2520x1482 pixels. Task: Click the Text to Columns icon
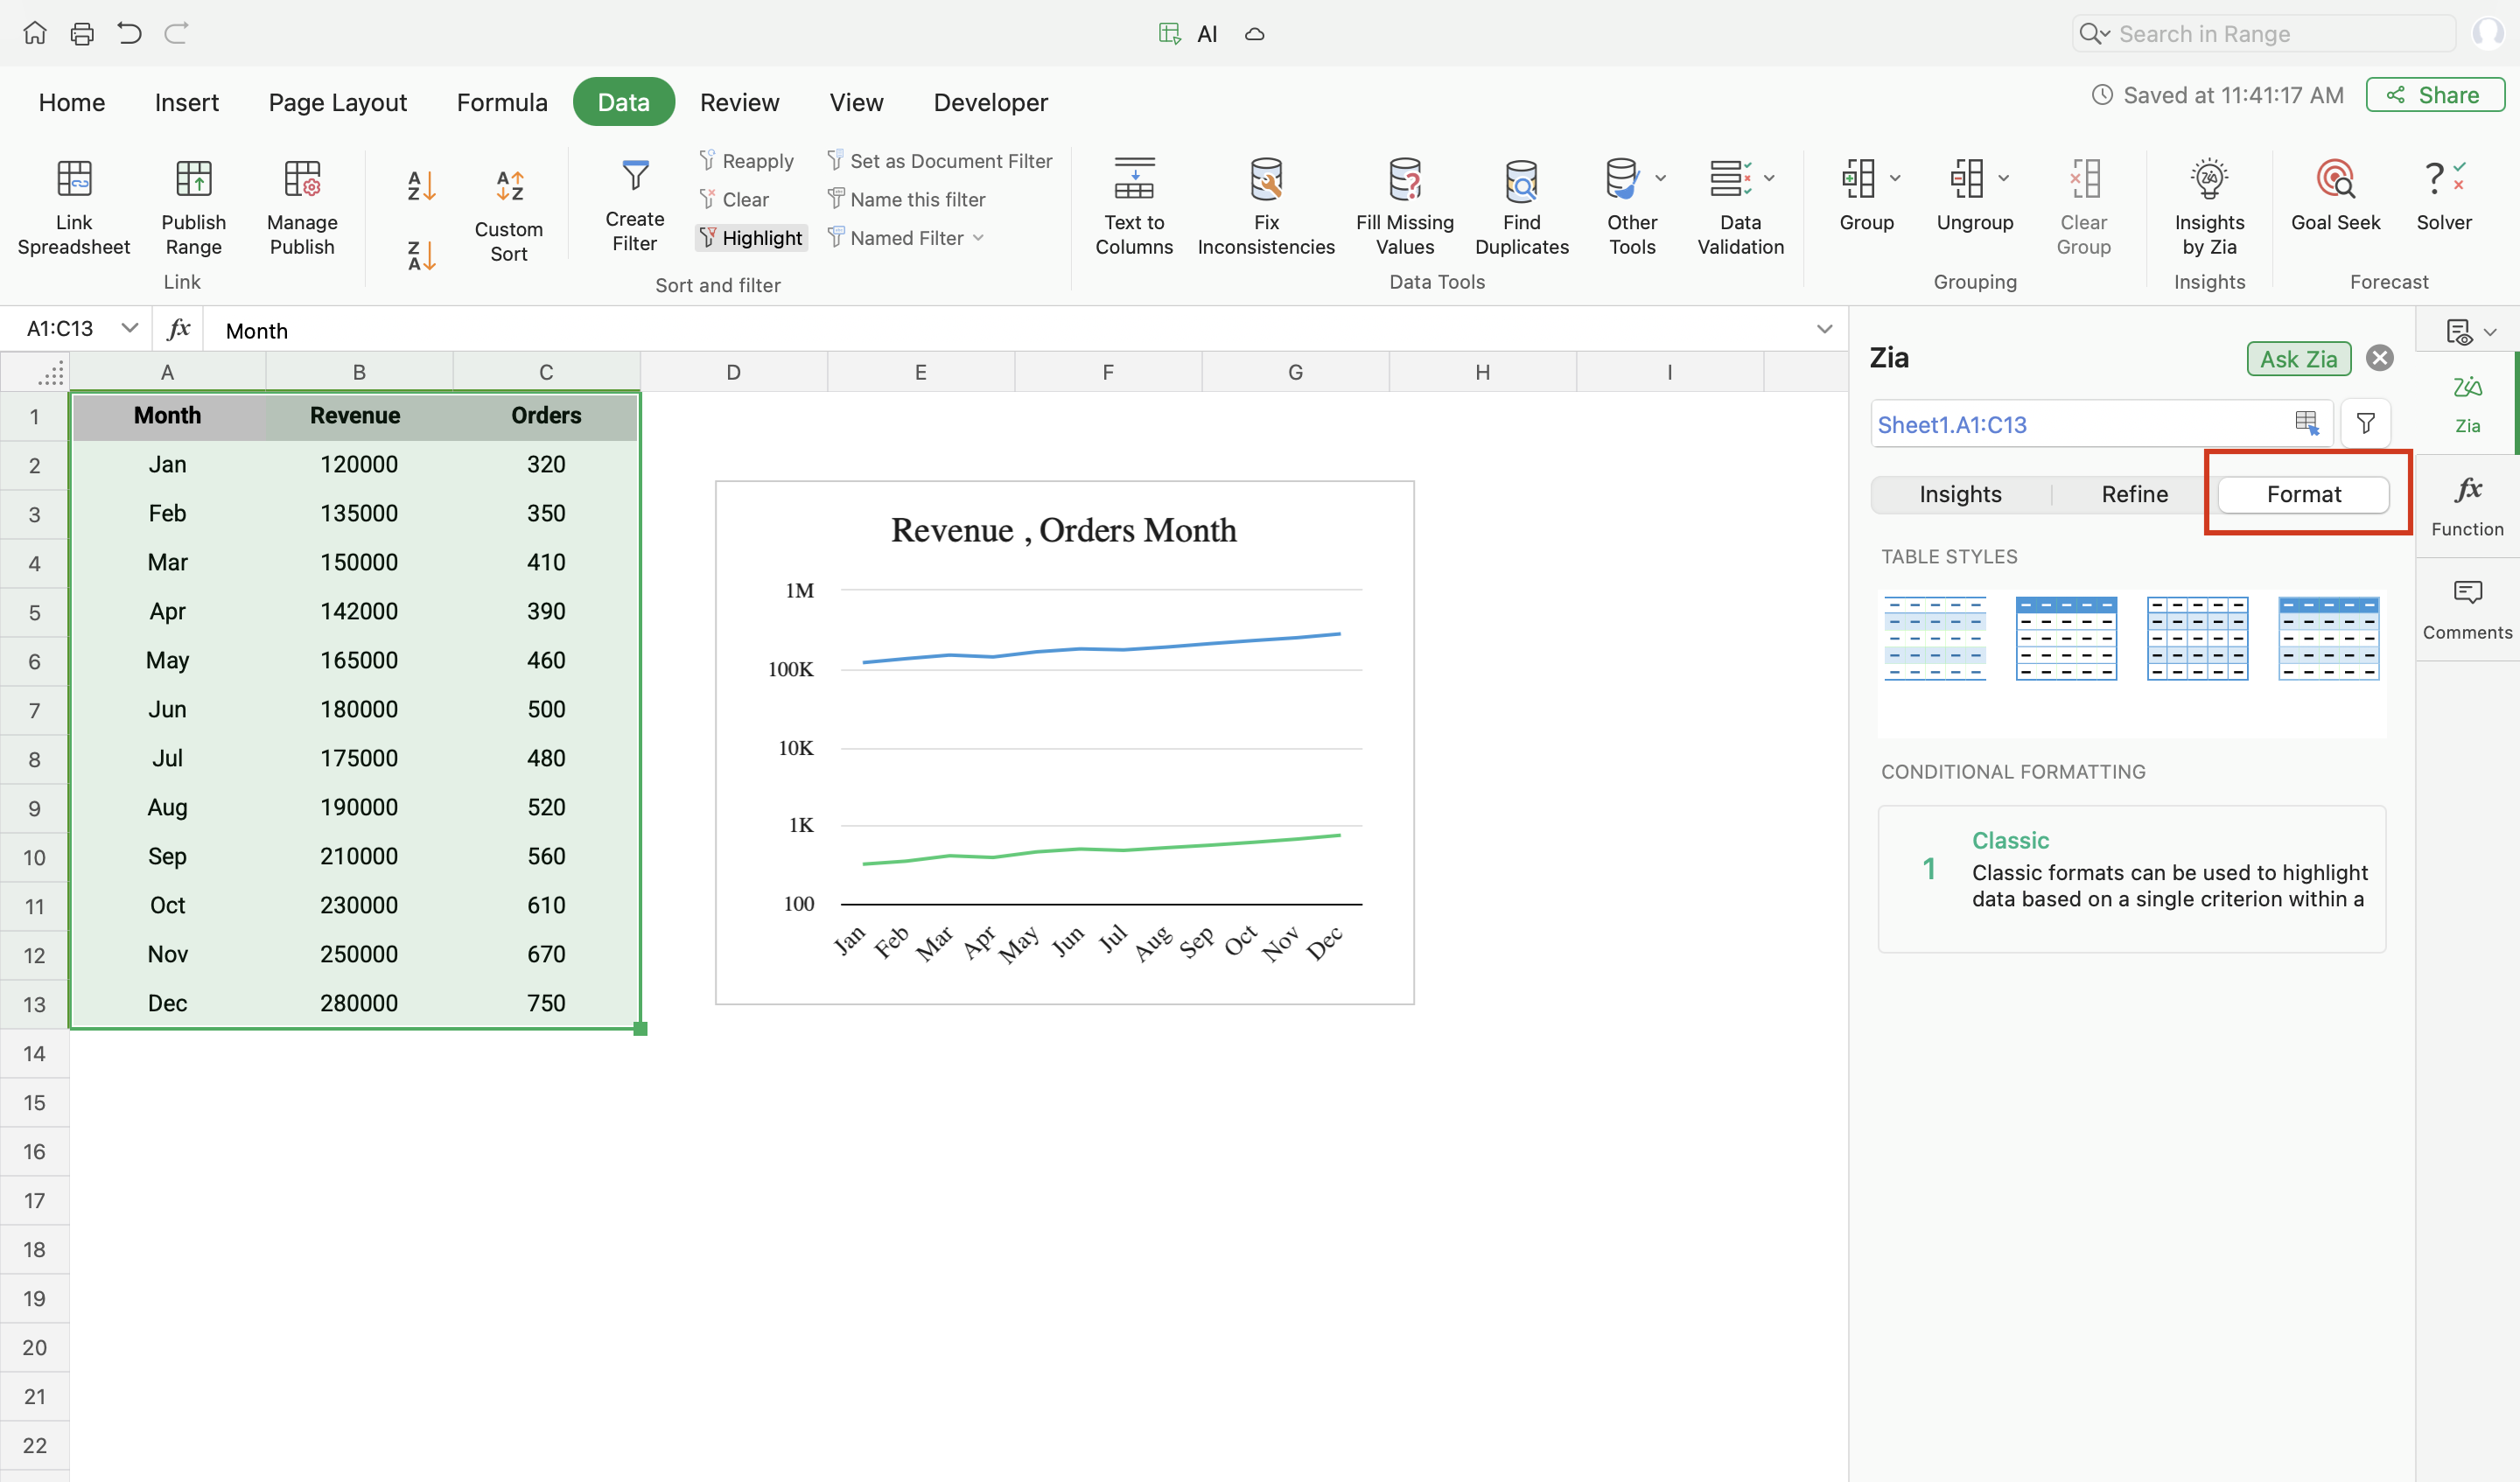[1133, 181]
